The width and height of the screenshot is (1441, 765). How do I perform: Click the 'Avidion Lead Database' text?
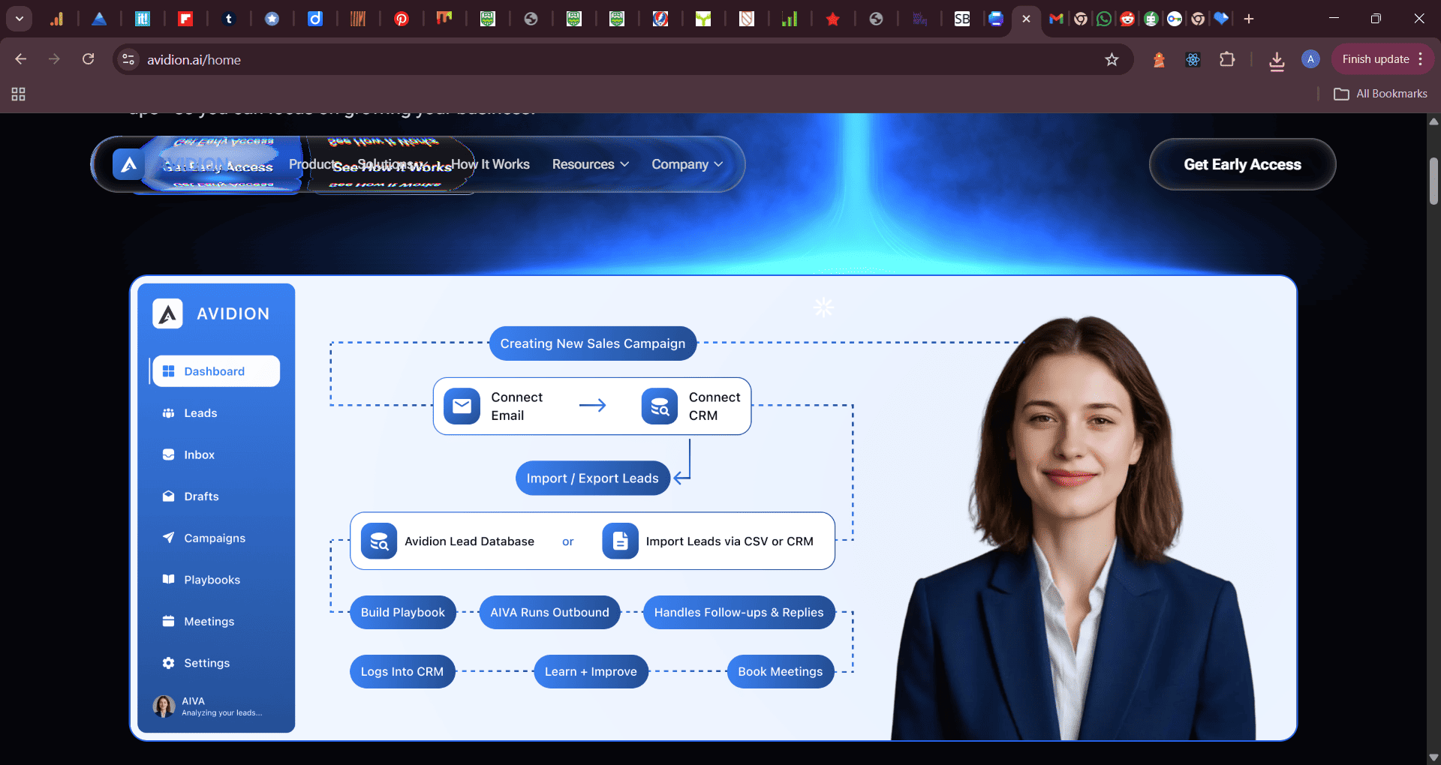click(x=469, y=541)
